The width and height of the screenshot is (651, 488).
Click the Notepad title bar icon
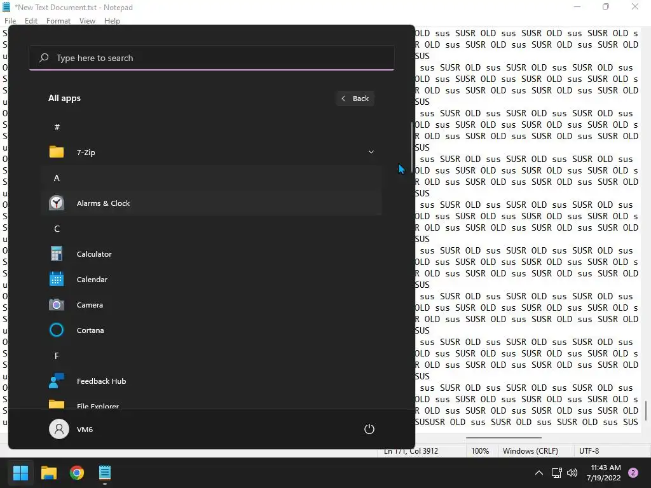pyautogui.click(x=6, y=7)
